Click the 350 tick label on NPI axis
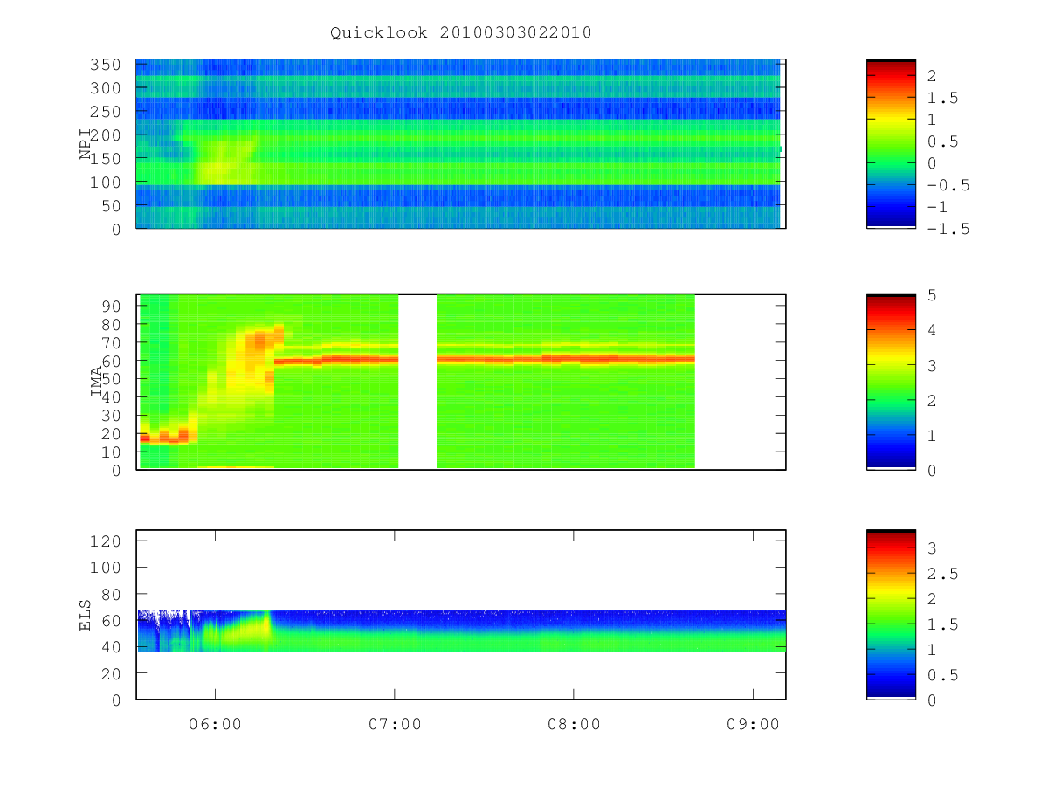The height and width of the screenshot is (786, 1048). point(107,65)
